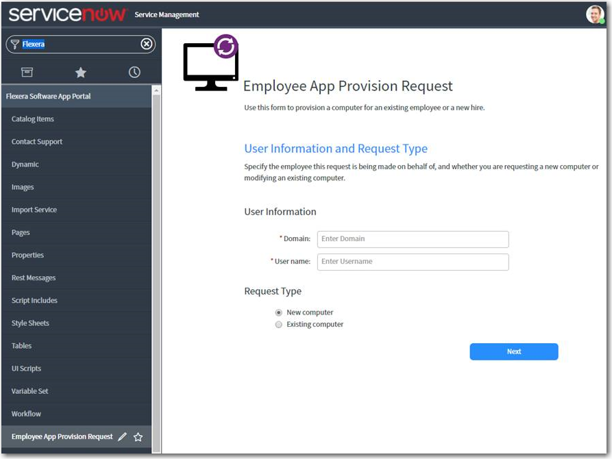
Task: Select New computer option
Action: tap(278, 312)
